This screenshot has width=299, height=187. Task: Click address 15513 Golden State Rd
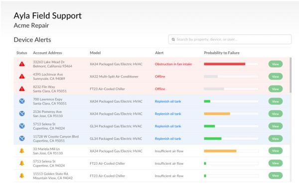pos(53,176)
